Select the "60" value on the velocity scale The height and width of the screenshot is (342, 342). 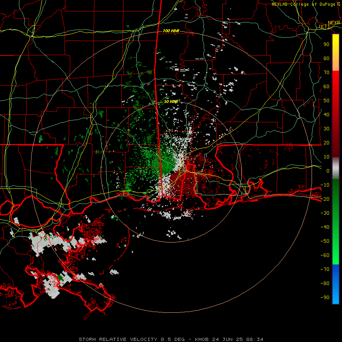coord(326,86)
